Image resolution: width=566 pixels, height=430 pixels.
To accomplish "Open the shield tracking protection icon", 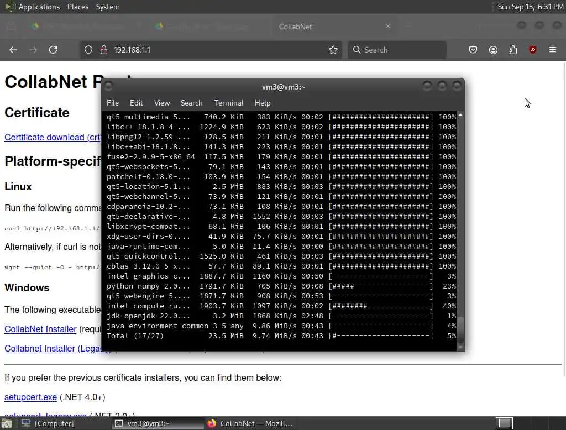I will 88,50.
